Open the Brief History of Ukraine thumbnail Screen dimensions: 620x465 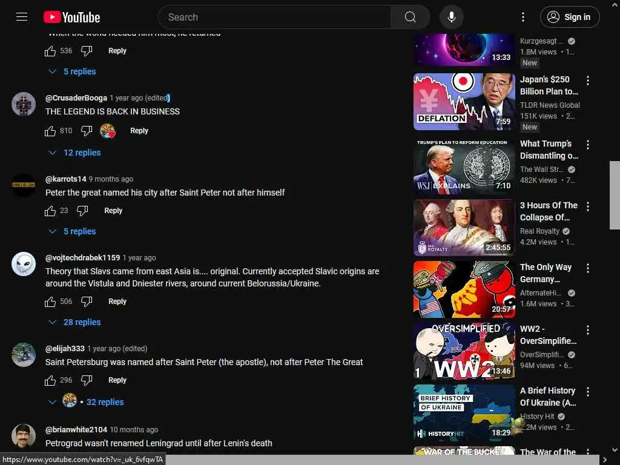coord(464,413)
